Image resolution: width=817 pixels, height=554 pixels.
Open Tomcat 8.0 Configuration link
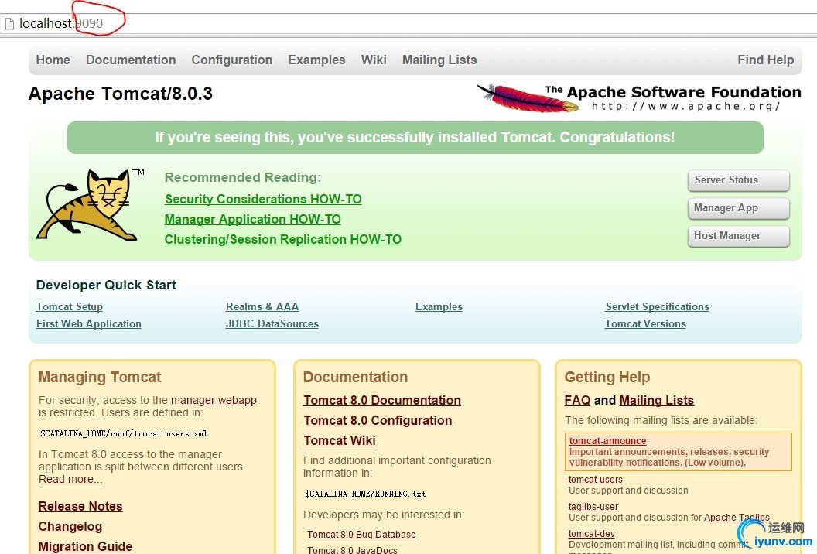point(378,421)
